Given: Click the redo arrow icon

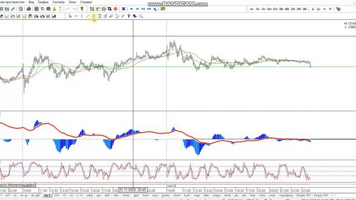Looking at the screenshot, I should pos(74,9).
